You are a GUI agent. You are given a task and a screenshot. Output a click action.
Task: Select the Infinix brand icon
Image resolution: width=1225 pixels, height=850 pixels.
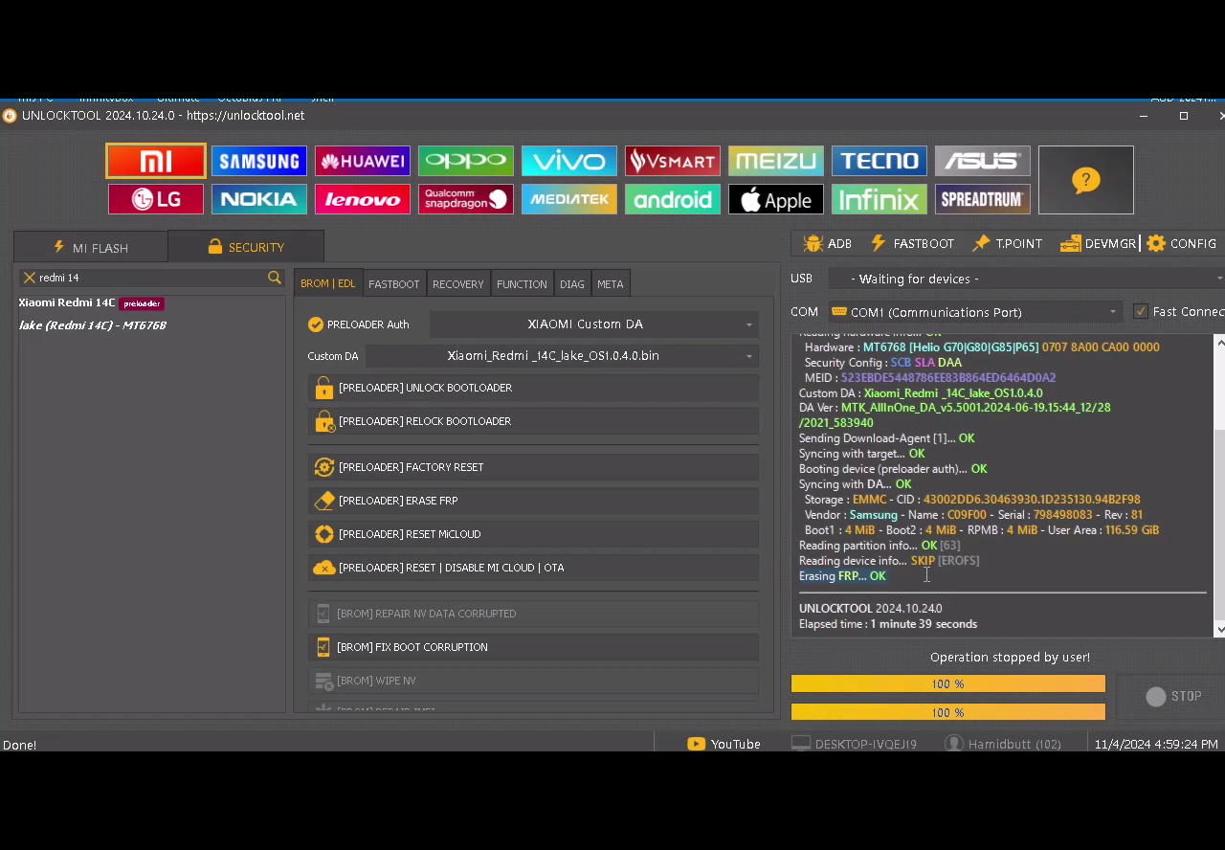[880, 199]
